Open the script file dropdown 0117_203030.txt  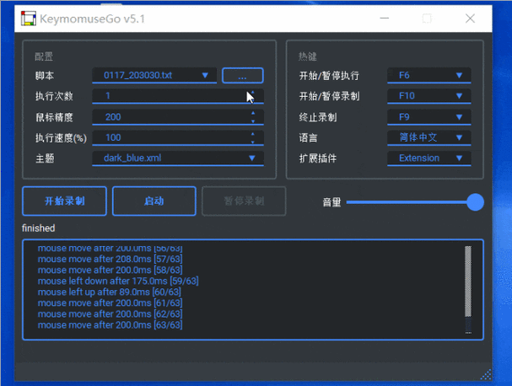(154, 75)
